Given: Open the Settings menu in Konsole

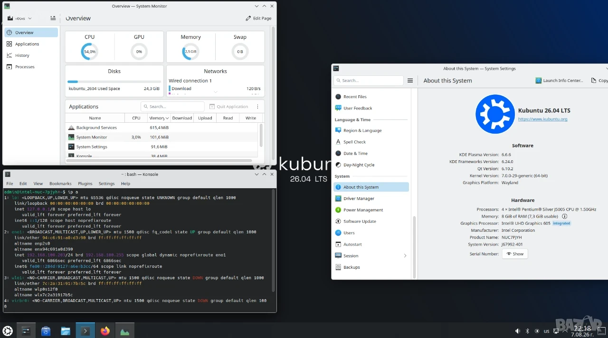Looking at the screenshot, I should (106, 183).
